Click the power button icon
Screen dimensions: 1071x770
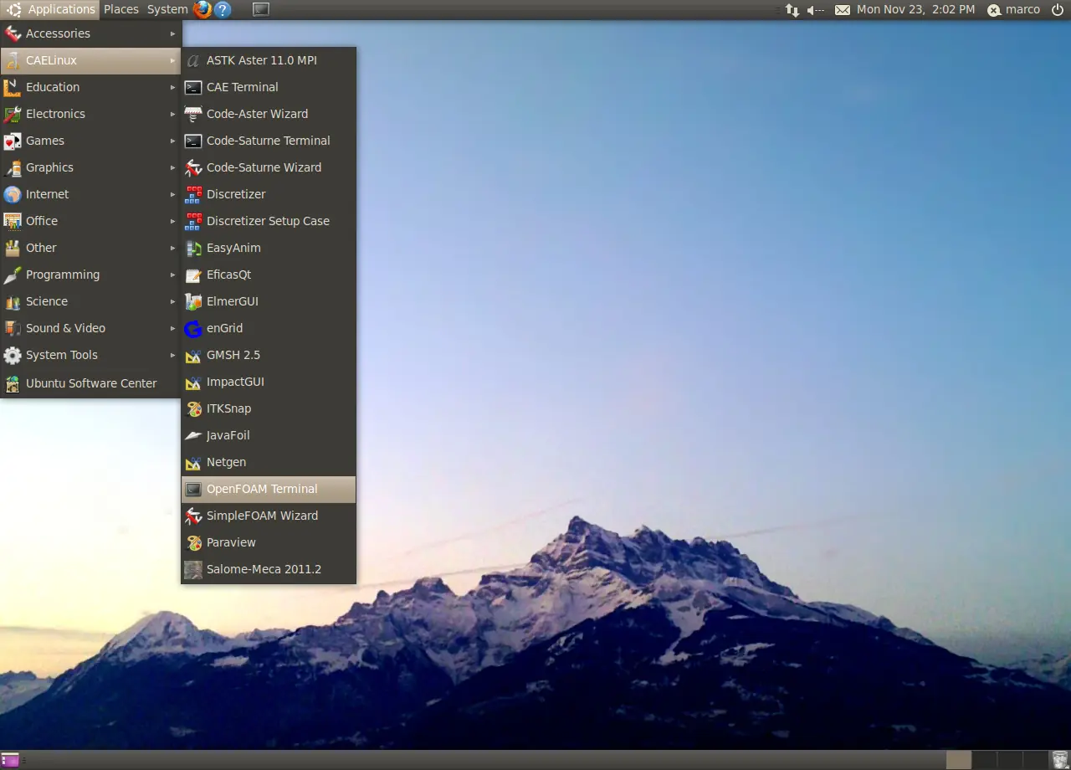[1058, 10]
